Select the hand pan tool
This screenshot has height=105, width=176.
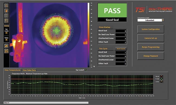point(6,11)
